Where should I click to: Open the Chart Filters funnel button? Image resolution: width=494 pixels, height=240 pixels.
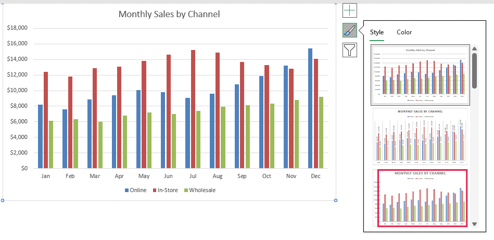tap(350, 50)
